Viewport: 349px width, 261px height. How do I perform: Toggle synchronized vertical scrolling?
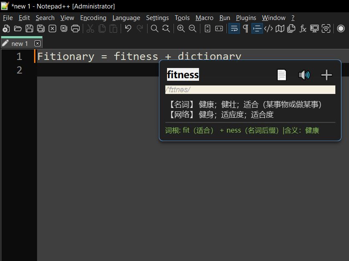pyautogui.click(x=208, y=28)
